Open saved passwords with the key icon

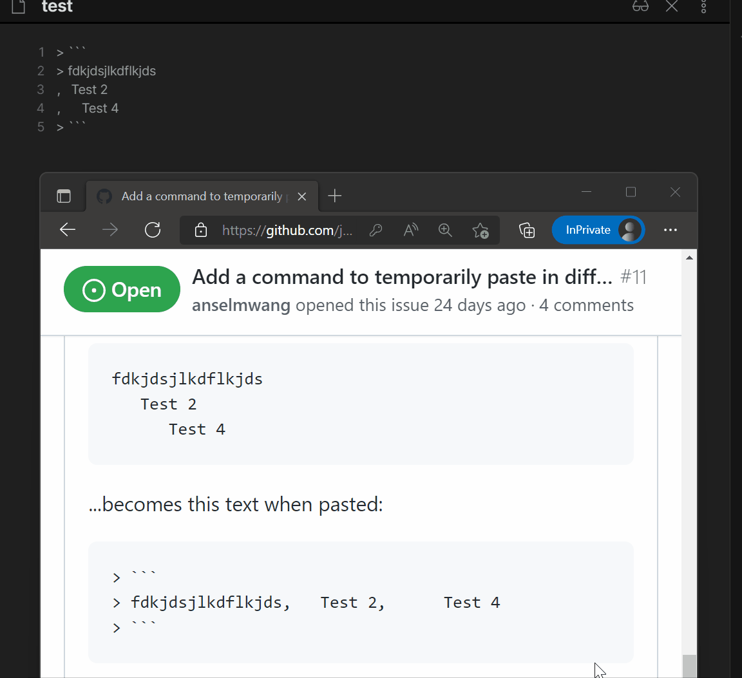point(376,230)
